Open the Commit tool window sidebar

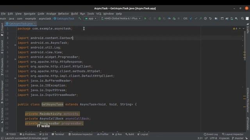[2, 47]
